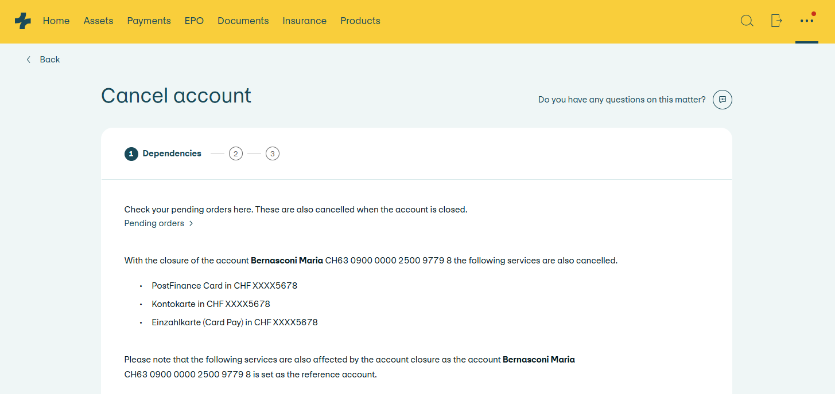Select step 2 circle in wizard
The image size is (835, 394).
tap(235, 153)
